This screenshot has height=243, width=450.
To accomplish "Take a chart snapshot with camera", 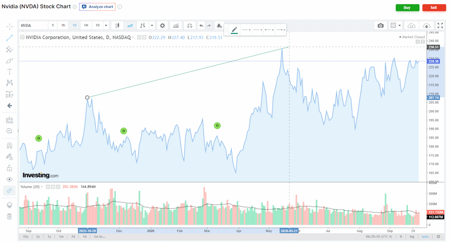I will tap(380, 25).
